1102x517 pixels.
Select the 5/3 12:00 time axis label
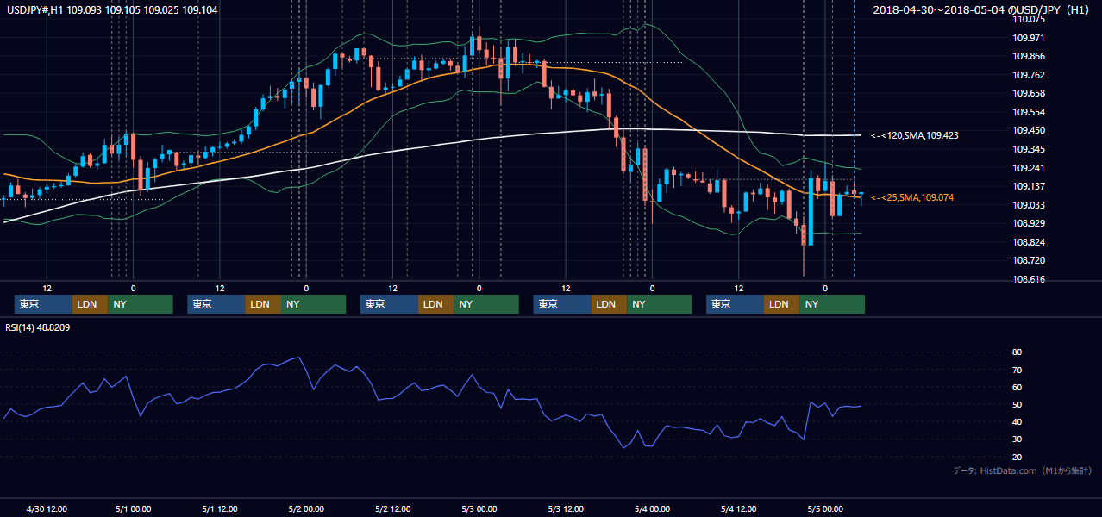pos(566,508)
